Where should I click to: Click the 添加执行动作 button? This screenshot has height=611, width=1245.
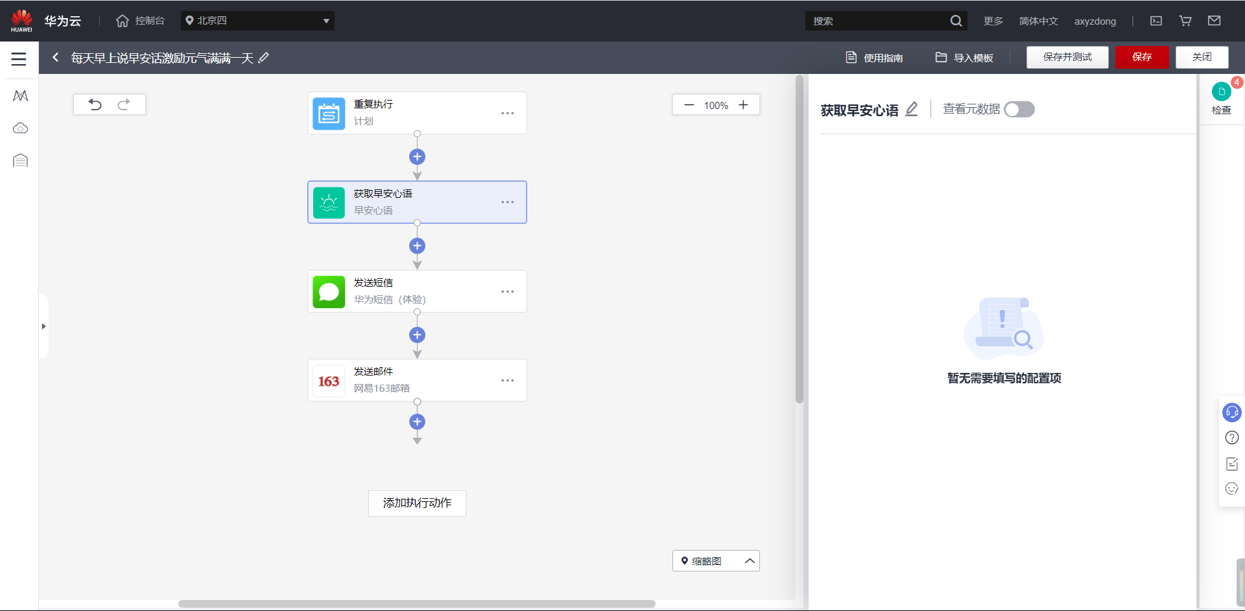click(417, 503)
